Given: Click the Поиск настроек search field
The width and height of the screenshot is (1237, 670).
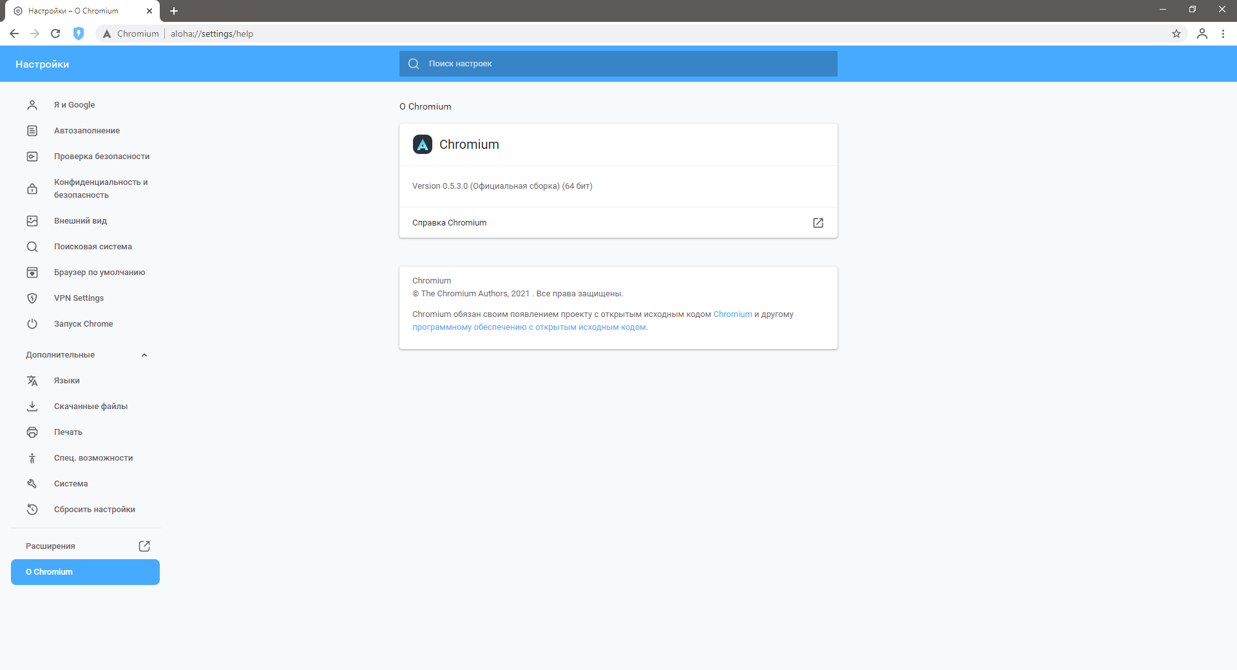Looking at the screenshot, I should (618, 64).
